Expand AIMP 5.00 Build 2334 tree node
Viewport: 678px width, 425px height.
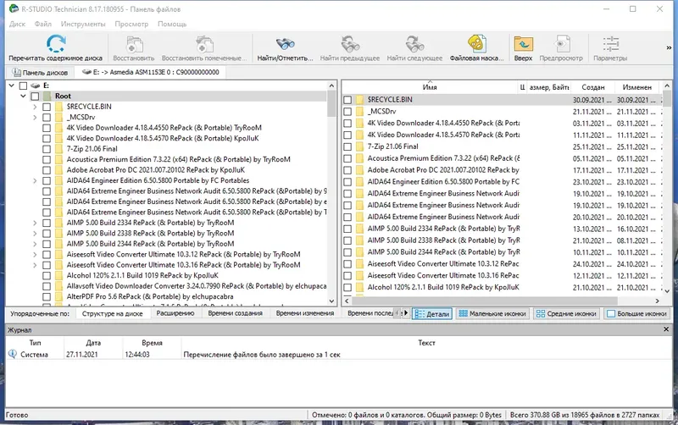[35, 223]
